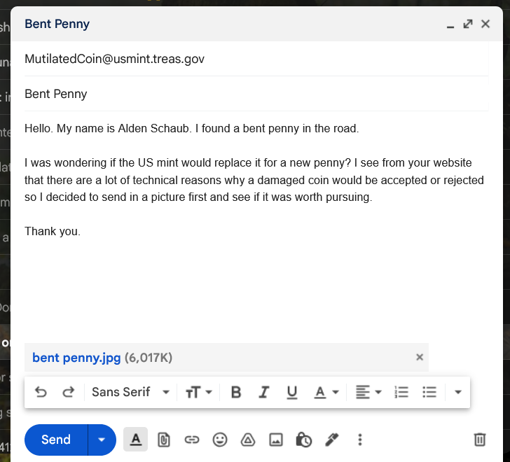The width and height of the screenshot is (510, 462).
Task: Redo the last edit
Action: pyautogui.click(x=69, y=392)
